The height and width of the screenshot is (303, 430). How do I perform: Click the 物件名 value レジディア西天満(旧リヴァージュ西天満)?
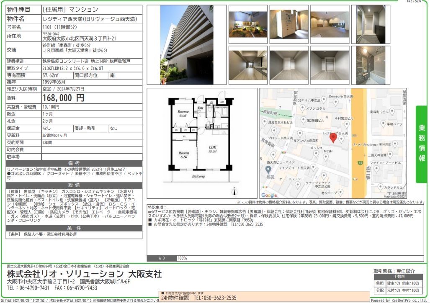click(x=90, y=19)
